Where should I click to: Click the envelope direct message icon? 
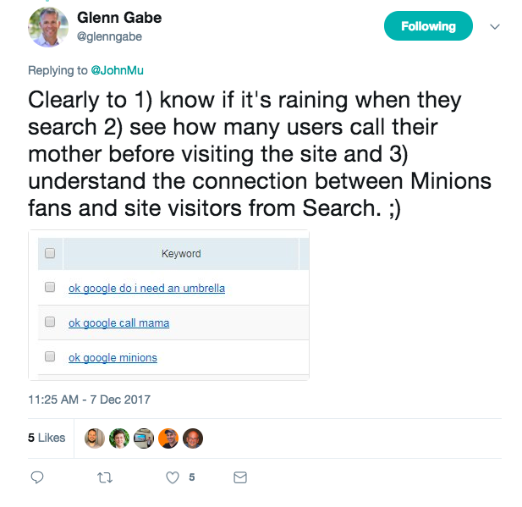point(240,478)
